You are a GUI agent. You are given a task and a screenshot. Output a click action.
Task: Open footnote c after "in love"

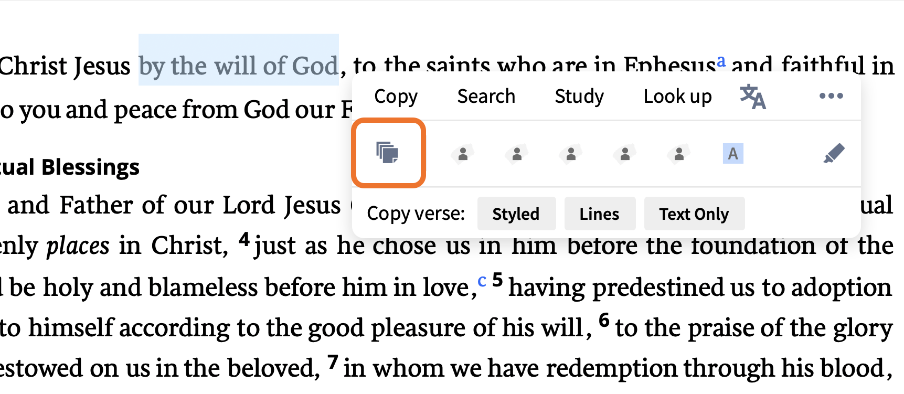pos(482,281)
